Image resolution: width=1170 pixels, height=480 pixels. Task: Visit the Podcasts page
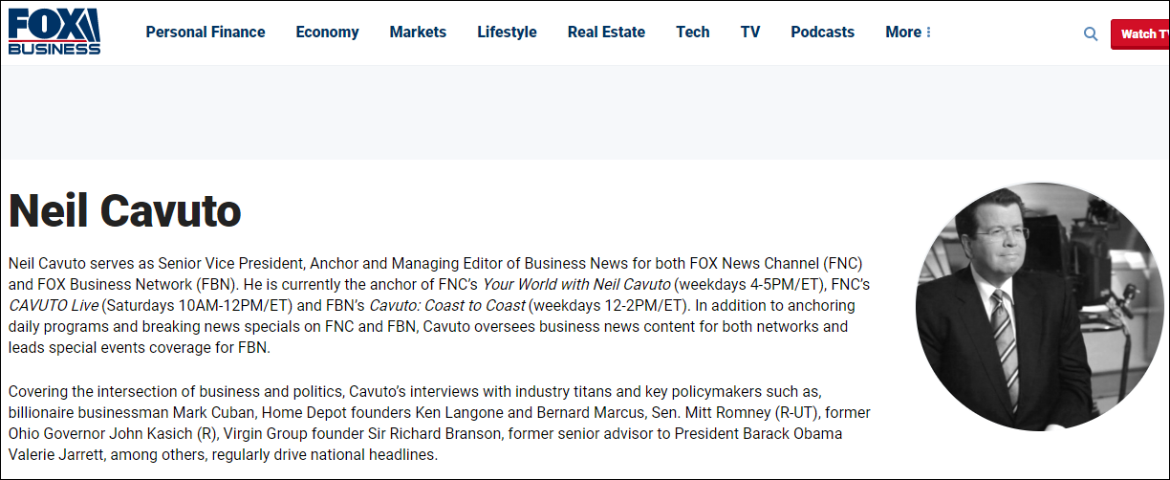[x=822, y=33]
